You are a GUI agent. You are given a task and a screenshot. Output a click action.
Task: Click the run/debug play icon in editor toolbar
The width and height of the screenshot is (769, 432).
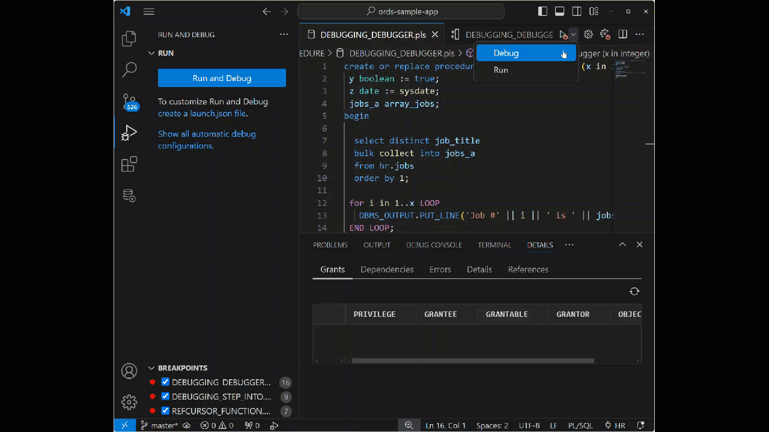pos(563,35)
